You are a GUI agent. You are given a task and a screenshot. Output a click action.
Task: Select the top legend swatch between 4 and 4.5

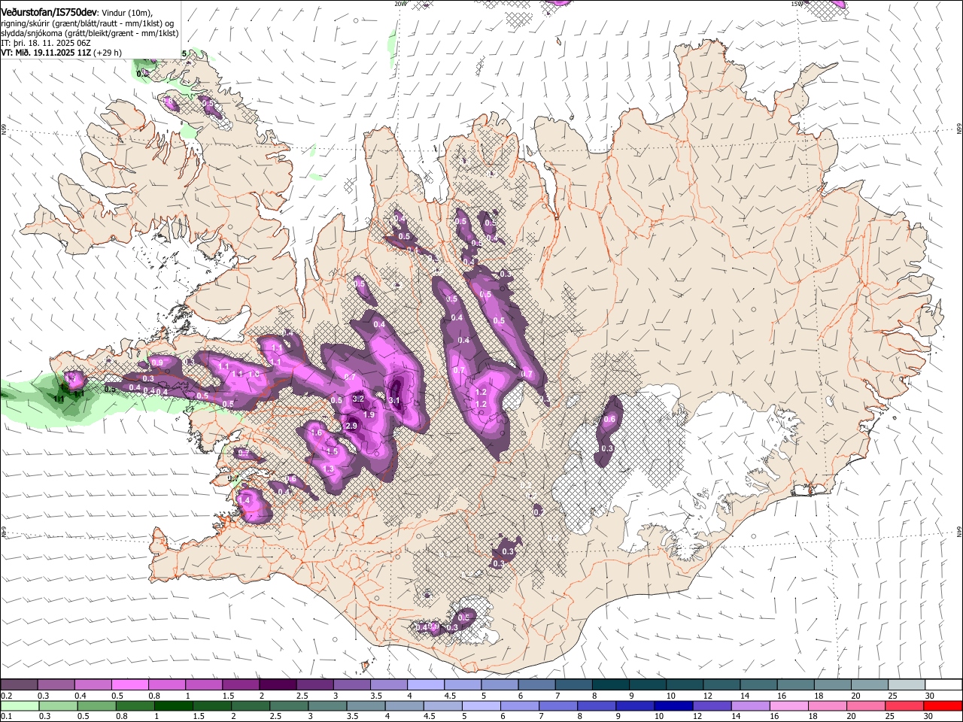pyautogui.click(x=426, y=684)
